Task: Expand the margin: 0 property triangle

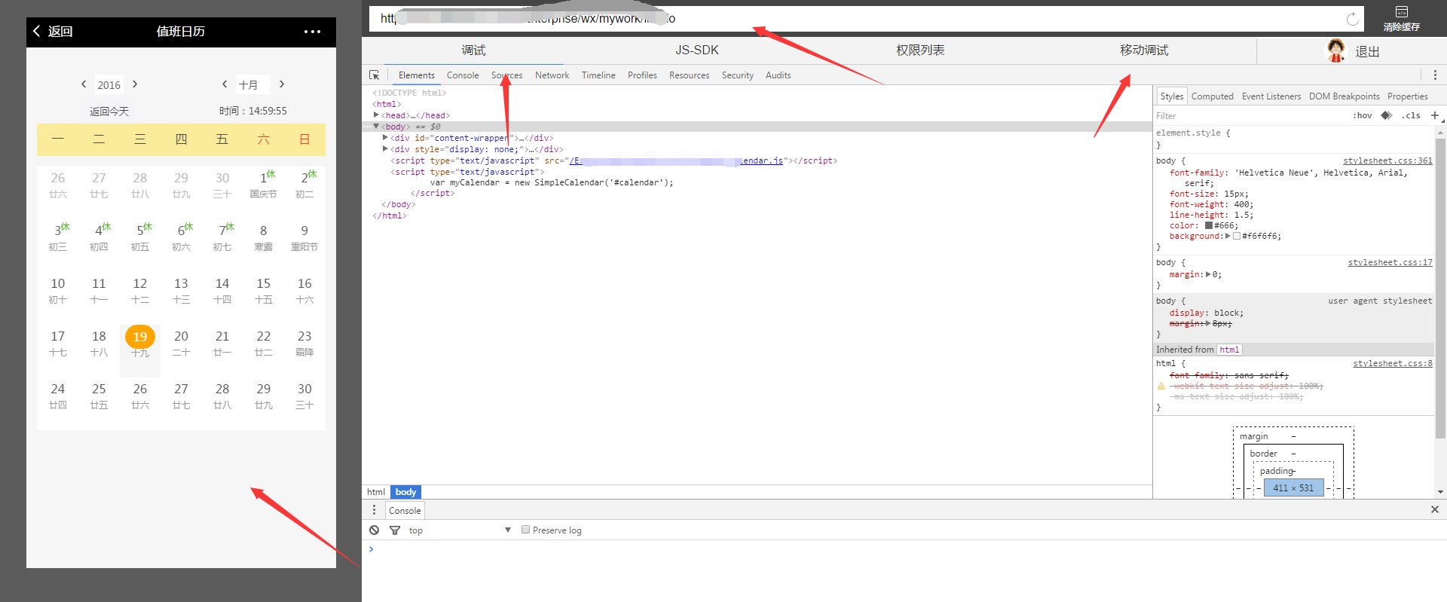Action: (1208, 274)
